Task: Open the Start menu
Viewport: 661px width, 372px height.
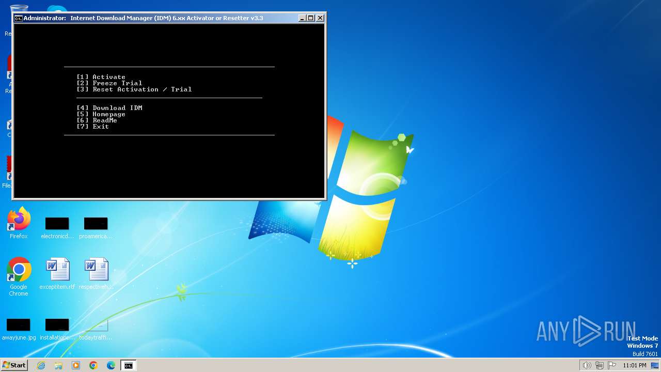Action: [x=14, y=365]
